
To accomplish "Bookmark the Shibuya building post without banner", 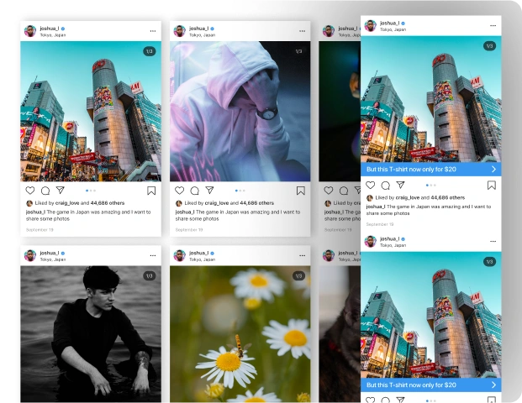I will click(151, 191).
